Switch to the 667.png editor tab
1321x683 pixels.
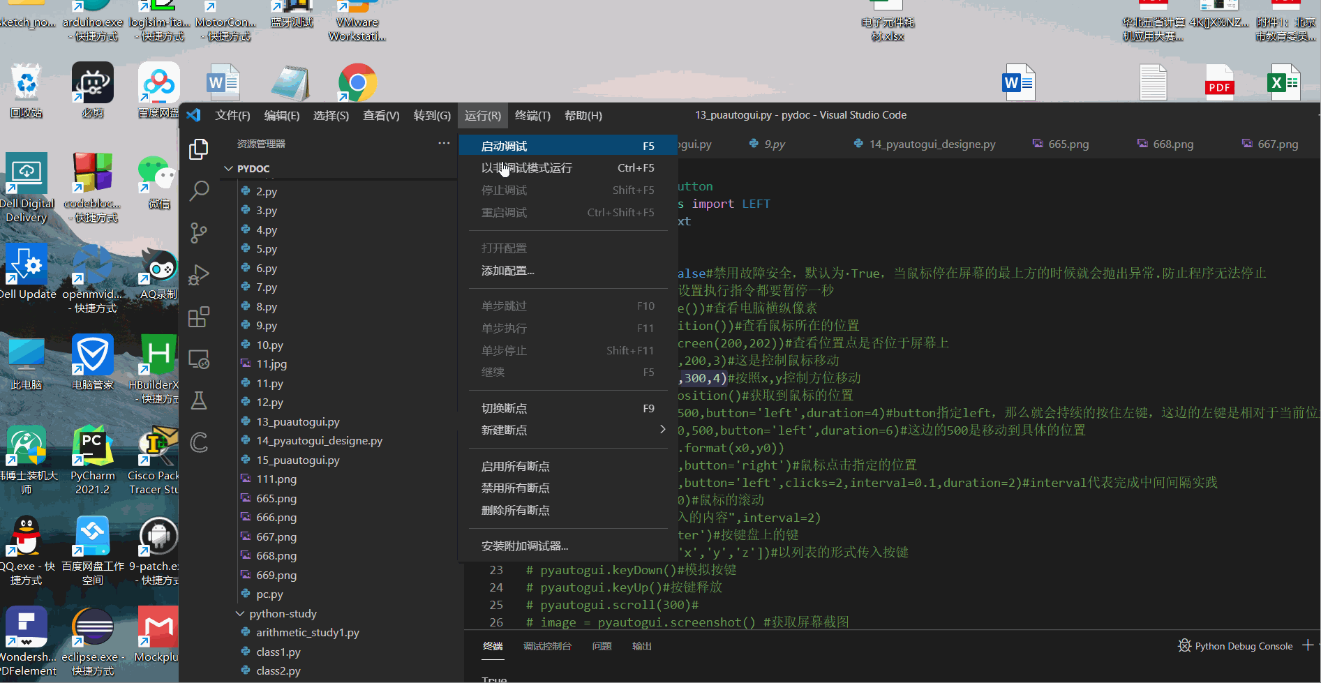[1270, 144]
